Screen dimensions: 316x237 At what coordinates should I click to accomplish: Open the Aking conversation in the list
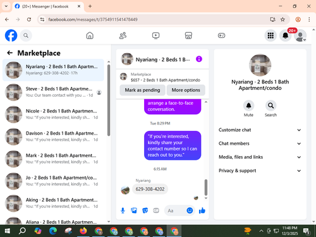pyautogui.click(x=53, y=204)
